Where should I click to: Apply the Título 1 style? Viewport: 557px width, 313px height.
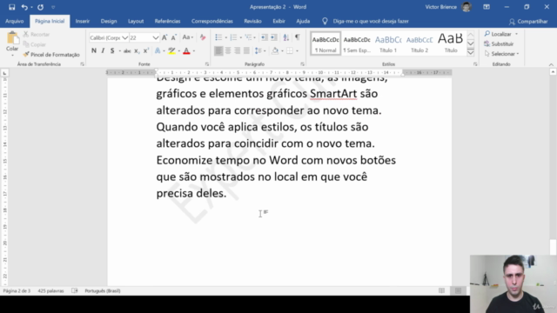(x=388, y=43)
